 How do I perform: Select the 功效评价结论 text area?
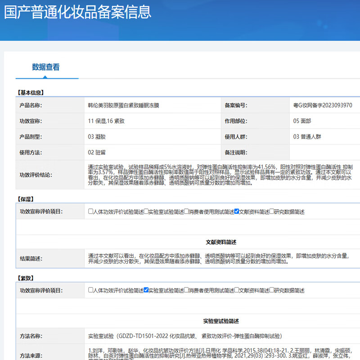click(x=216, y=175)
